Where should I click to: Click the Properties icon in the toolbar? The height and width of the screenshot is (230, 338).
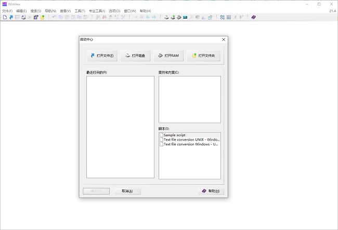tap(36, 17)
